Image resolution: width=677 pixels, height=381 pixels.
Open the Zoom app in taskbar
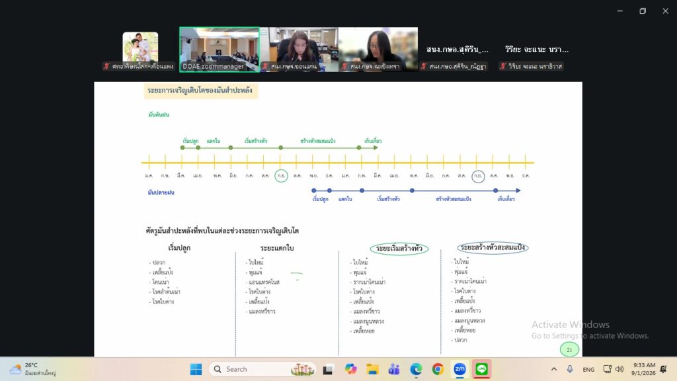pos(459,369)
